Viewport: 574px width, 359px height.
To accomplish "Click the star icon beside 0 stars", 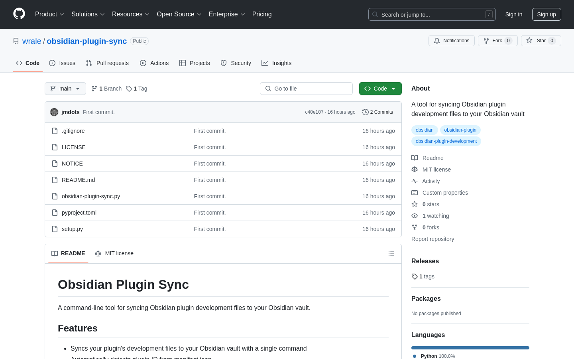I will pyautogui.click(x=415, y=204).
